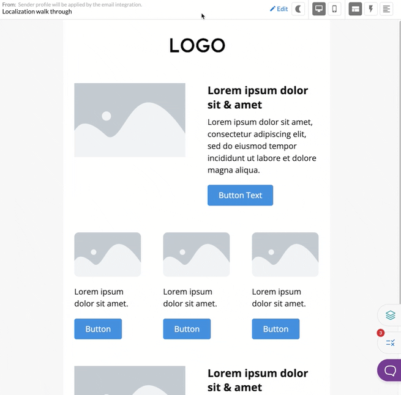Viewport: 401px width, 395px height.
Task: Open the purple chat support bubble
Action: tap(390, 370)
